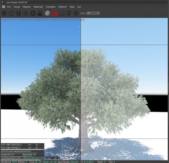Toggle the clay mode sphere icon

click(x=47, y=13)
